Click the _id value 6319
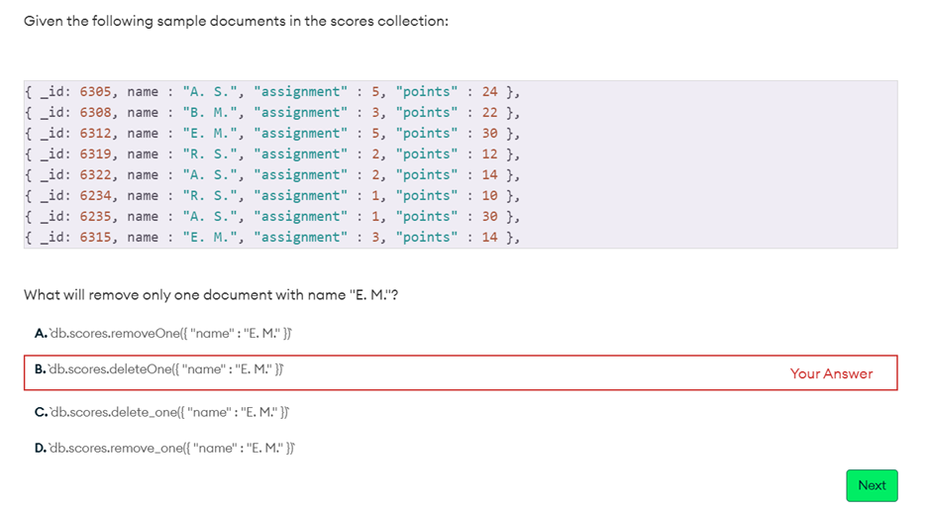This screenshot has width=931, height=514. pyautogui.click(x=95, y=154)
